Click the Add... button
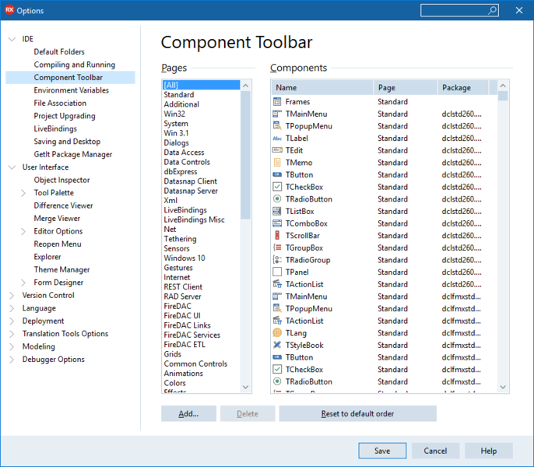The image size is (534, 467). [x=188, y=413]
